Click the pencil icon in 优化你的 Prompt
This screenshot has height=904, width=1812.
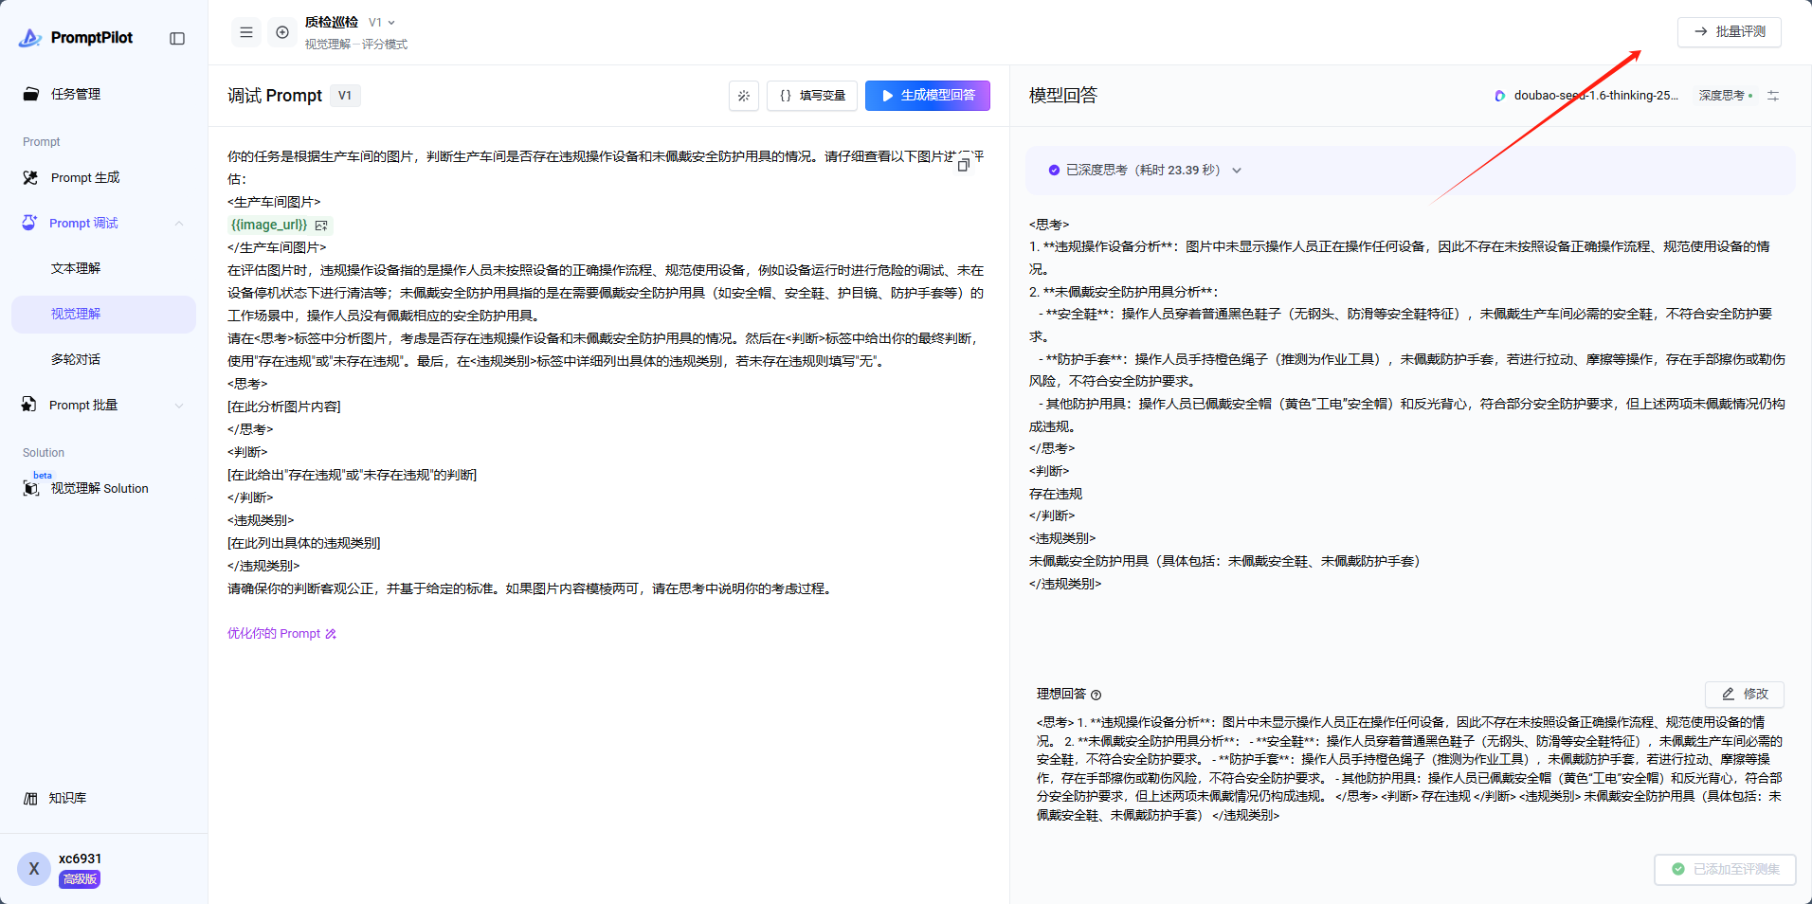331,634
